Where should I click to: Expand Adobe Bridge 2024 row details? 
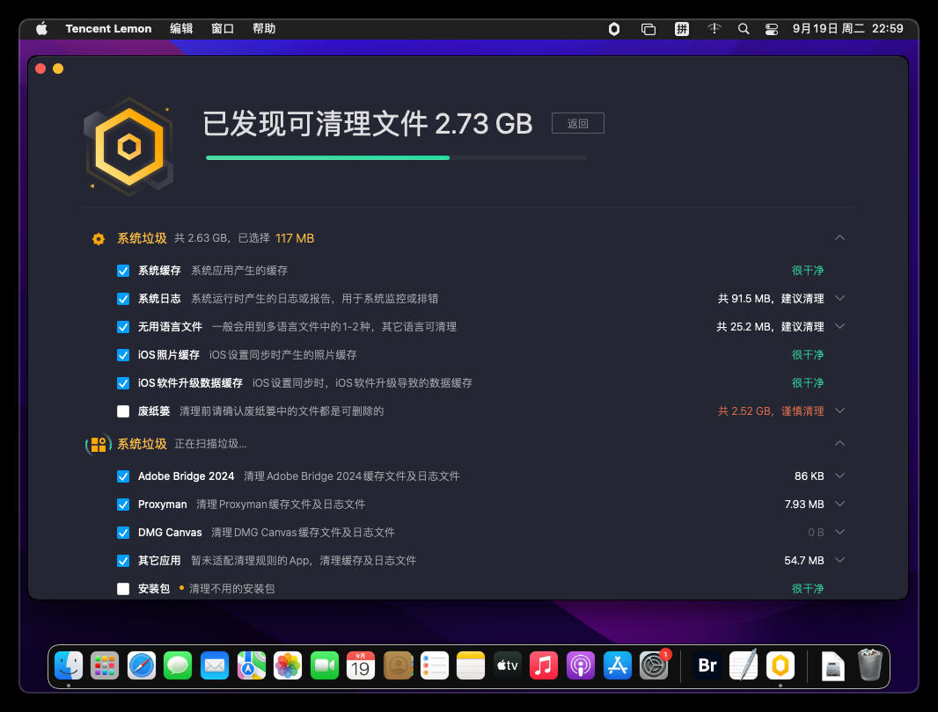coord(840,476)
